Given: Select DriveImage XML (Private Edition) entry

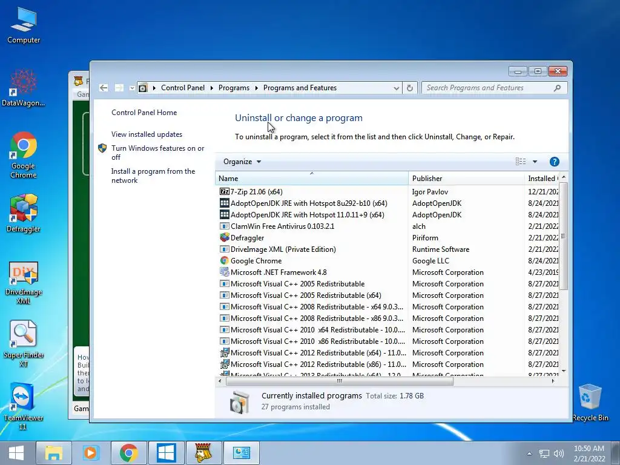Looking at the screenshot, I should (x=389, y=249).
